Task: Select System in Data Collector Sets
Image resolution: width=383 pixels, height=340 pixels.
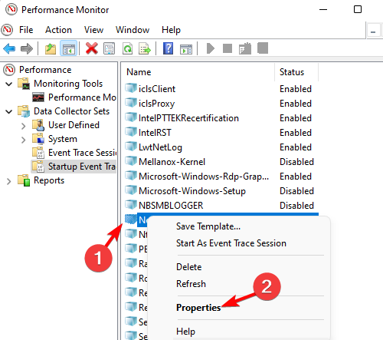Action: click(x=63, y=139)
